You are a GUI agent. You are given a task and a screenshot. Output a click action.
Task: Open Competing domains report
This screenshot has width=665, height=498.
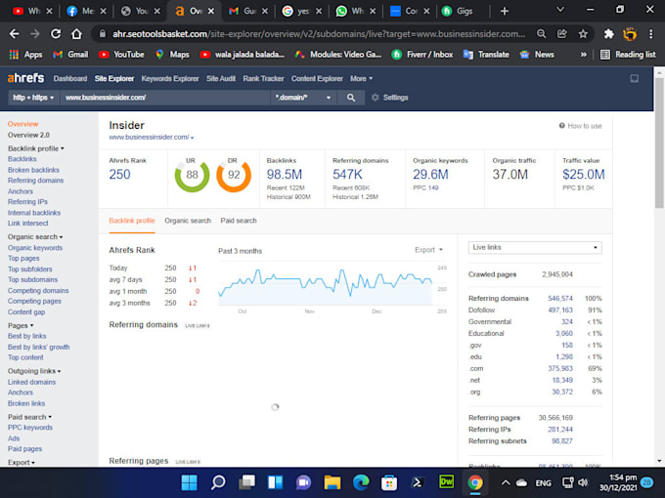(x=38, y=291)
